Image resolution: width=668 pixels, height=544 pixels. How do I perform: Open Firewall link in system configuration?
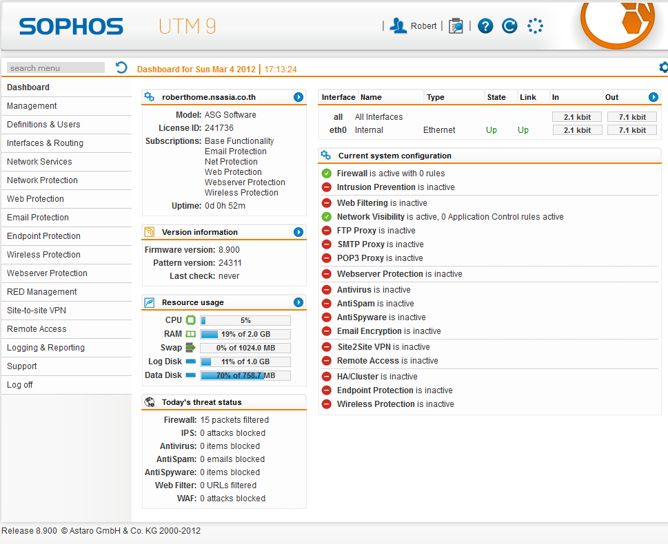(352, 174)
